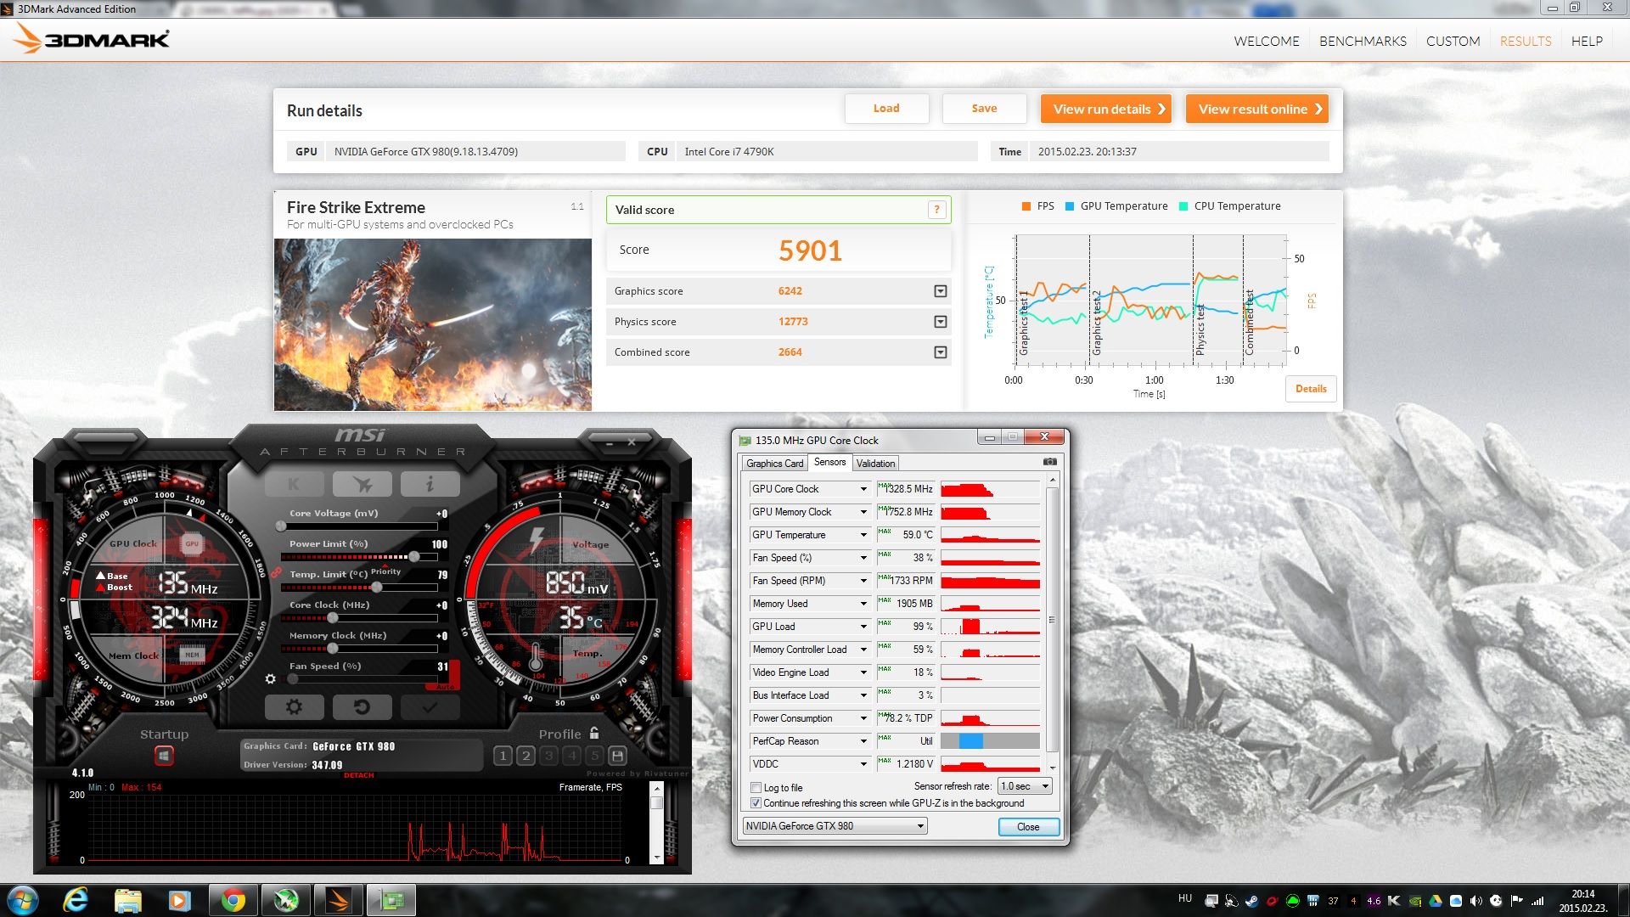Viewport: 1630px width, 917px height.
Task: Open the Kombustor K button in Afterburner
Action: coord(294,484)
